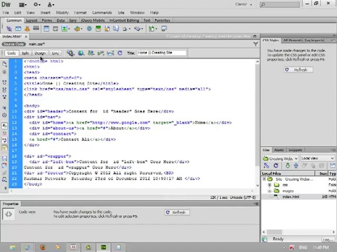The height and width of the screenshot is (252, 337).
Task: Open Script dropdown arrow in Insert bar
Action: (142, 29)
